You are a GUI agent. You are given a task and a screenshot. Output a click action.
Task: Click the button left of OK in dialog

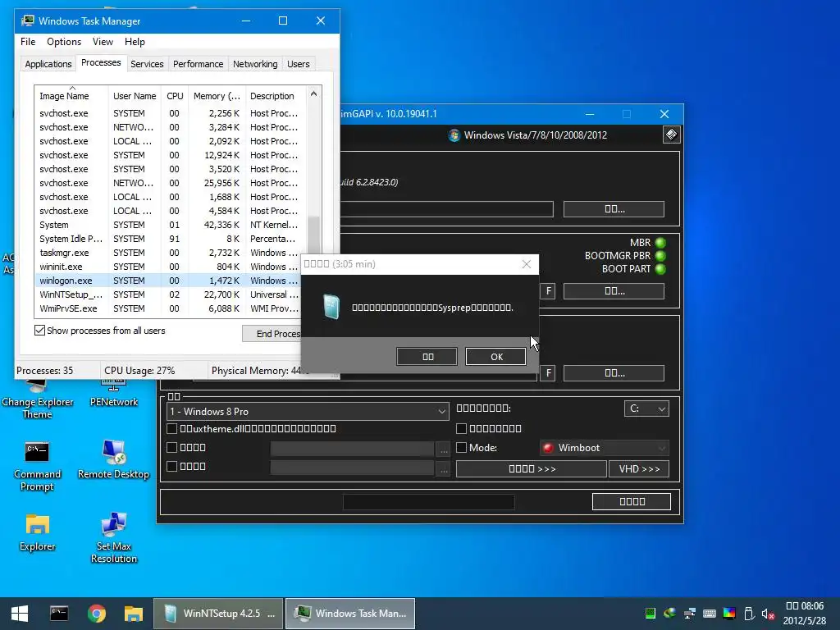[427, 357]
